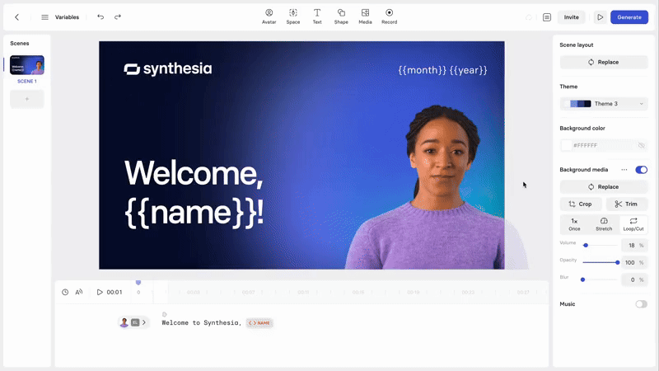
Task: Select the Space tool icon
Action: tap(293, 16)
